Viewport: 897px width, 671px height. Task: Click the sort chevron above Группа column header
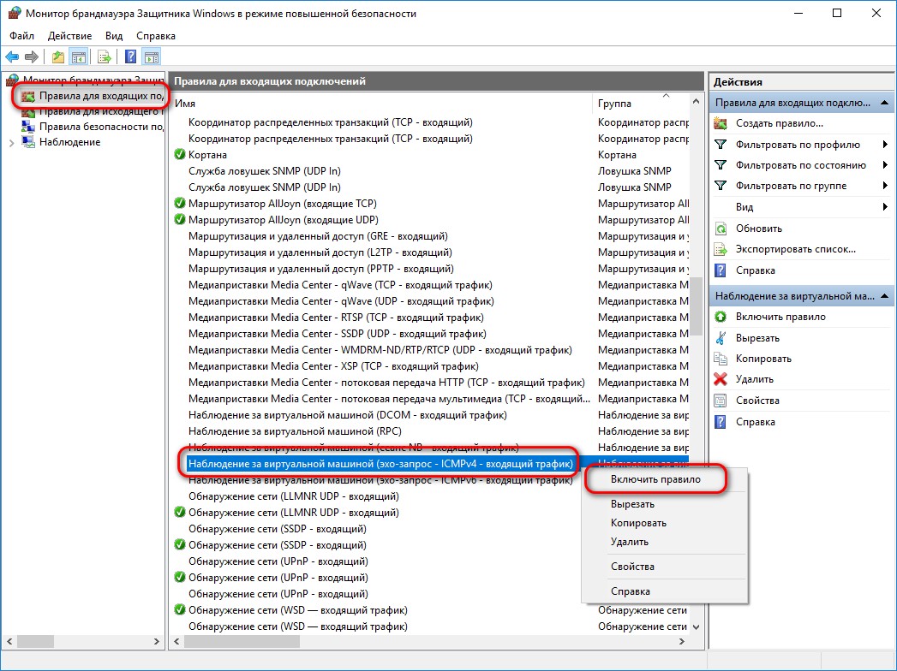666,96
